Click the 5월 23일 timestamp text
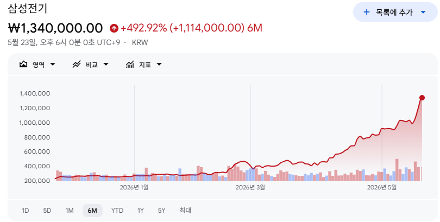Screen dimensions: 440x222 tap(64, 42)
